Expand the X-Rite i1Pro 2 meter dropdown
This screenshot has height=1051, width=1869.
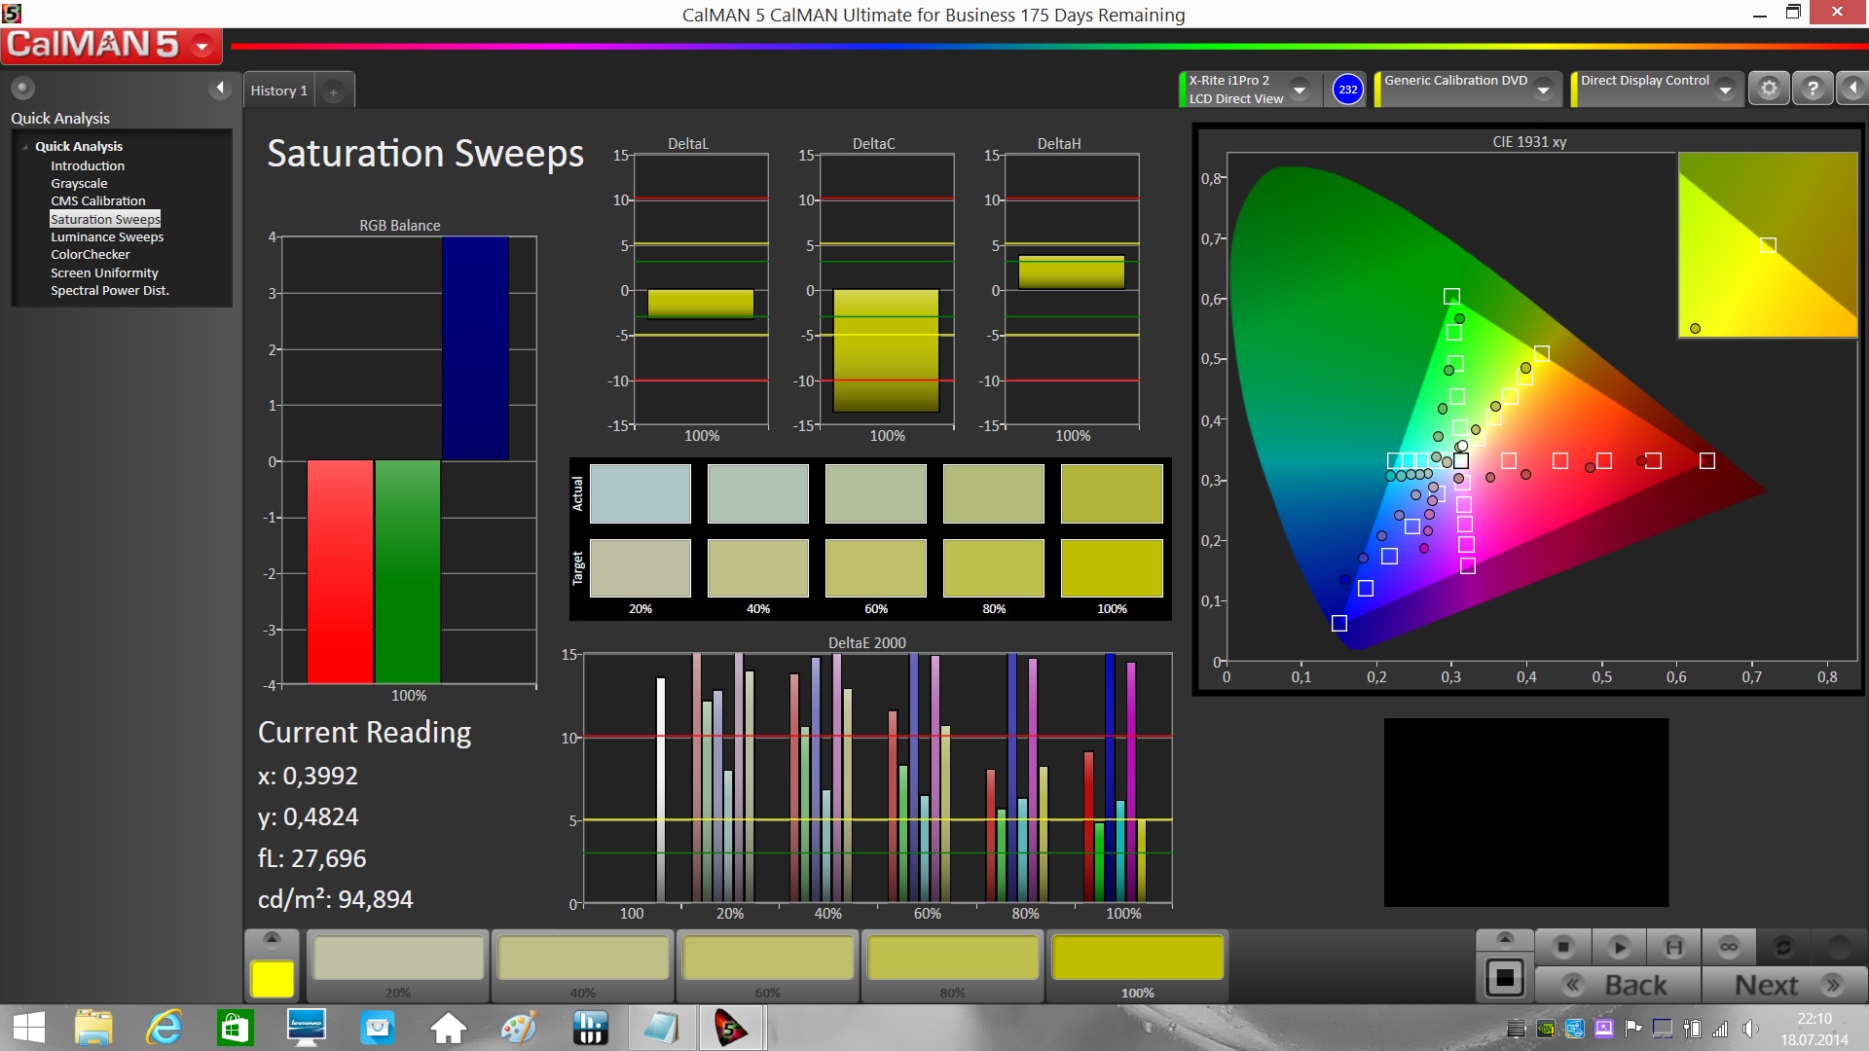point(1300,90)
